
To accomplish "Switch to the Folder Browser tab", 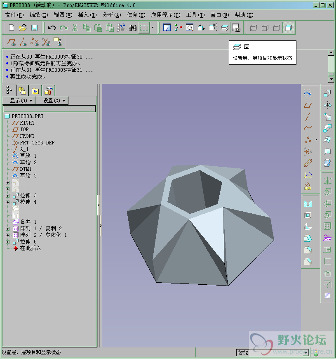I will point(22,91).
